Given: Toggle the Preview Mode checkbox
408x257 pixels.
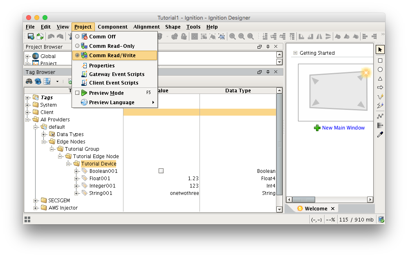Looking at the screenshot, I should 77,93.
